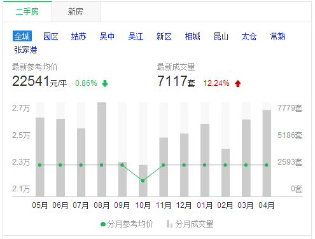Select the 姑苏 district link
This screenshot has width=315, height=239.
78,36
